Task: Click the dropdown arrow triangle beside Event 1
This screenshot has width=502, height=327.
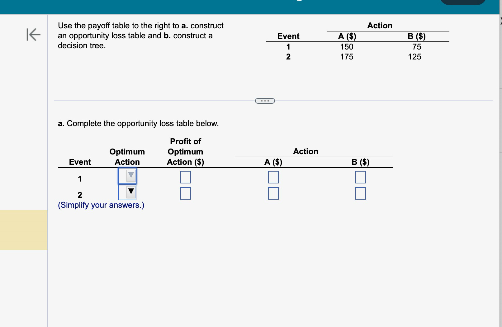Action: pos(131,175)
